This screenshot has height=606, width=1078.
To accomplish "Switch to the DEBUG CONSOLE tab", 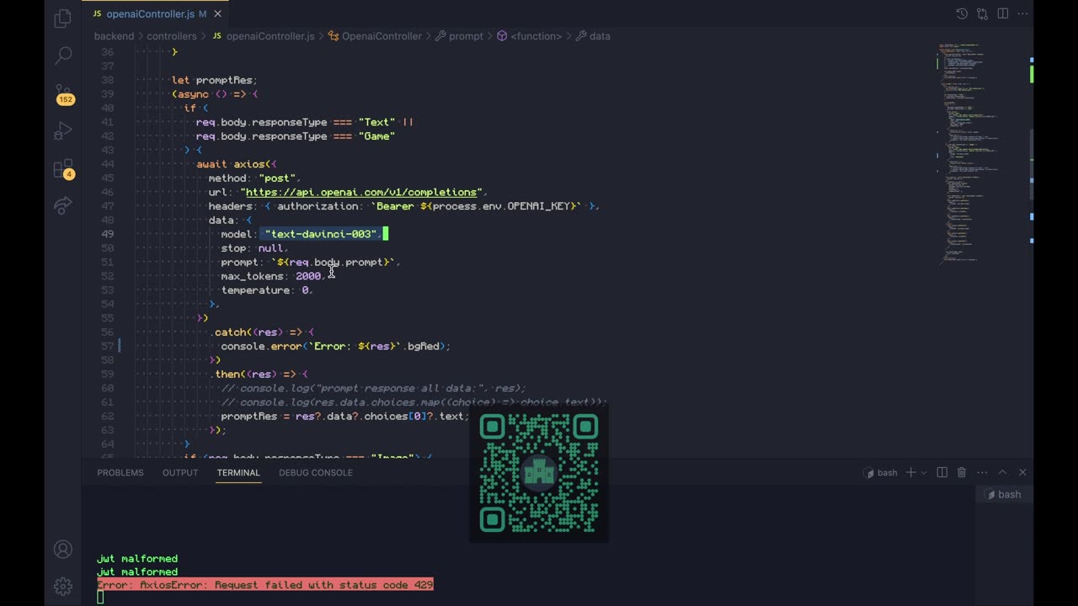I will [x=316, y=472].
